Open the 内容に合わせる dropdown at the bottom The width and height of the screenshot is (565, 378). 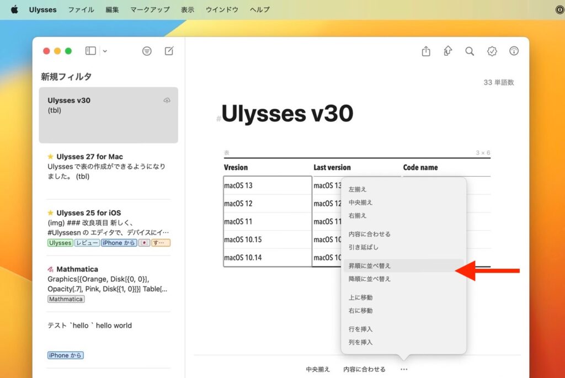tap(364, 369)
